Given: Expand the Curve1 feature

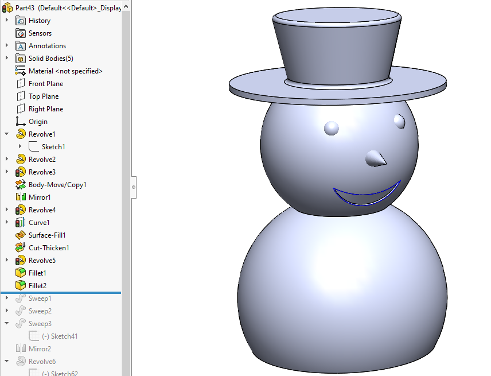Looking at the screenshot, I should [x=6, y=222].
